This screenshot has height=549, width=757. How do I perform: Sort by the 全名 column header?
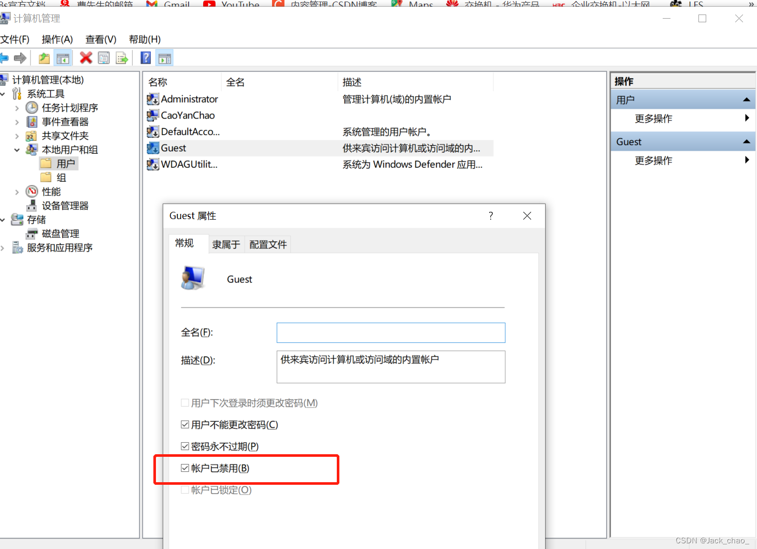point(280,82)
